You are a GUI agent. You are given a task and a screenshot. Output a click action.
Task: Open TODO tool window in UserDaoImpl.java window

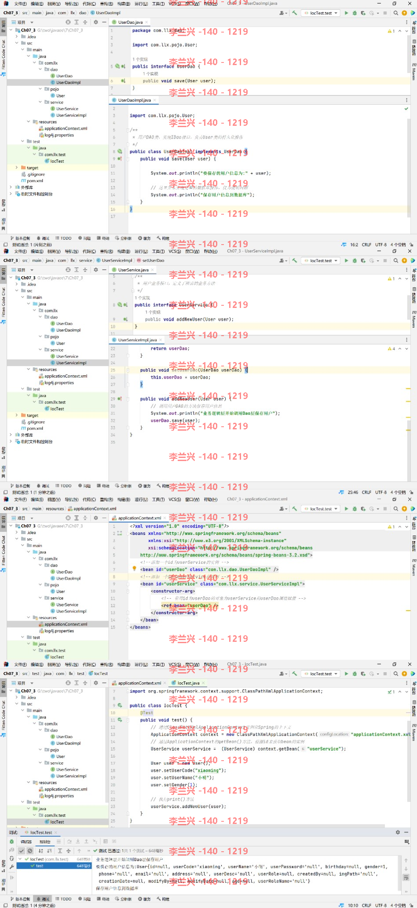tap(63, 238)
